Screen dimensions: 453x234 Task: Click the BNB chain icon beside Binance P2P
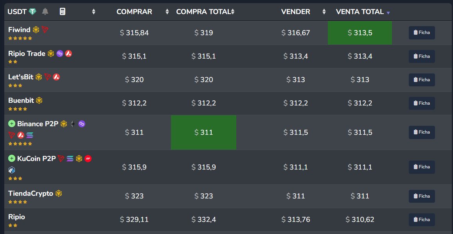[x=64, y=124]
